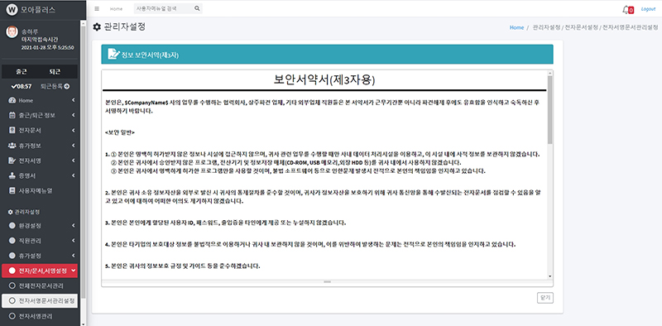Click the 보안서약서(제3자용) document title
The height and width of the screenshot is (326, 662).
tap(324, 79)
